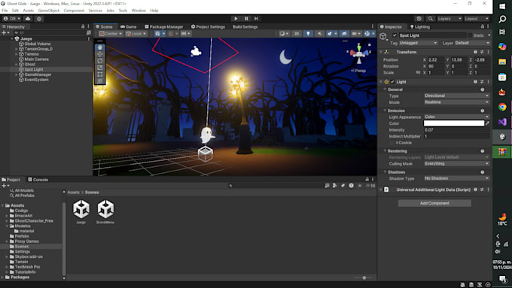Click the Position X value field
This screenshot has width=512, height=288.
(x=436, y=59)
